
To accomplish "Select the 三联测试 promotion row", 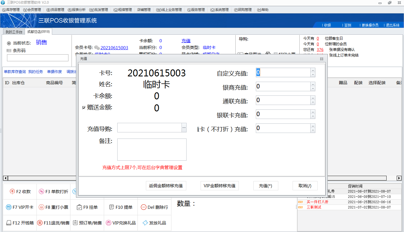I will [350, 207].
